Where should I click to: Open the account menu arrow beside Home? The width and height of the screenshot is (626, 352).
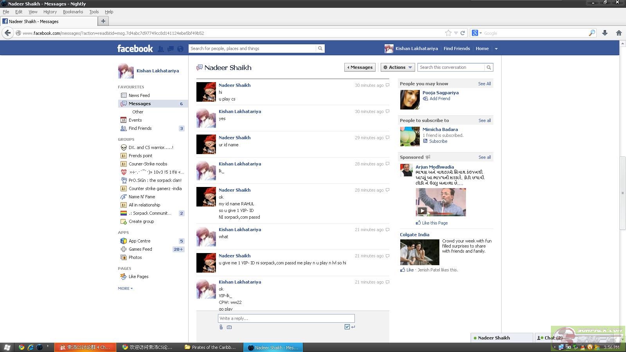496,49
